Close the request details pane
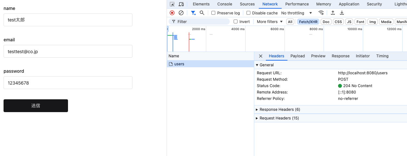407x156 pixels. point(261,56)
